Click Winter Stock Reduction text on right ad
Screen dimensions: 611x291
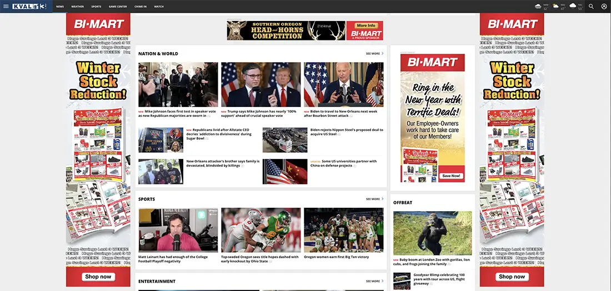pyautogui.click(x=512, y=80)
